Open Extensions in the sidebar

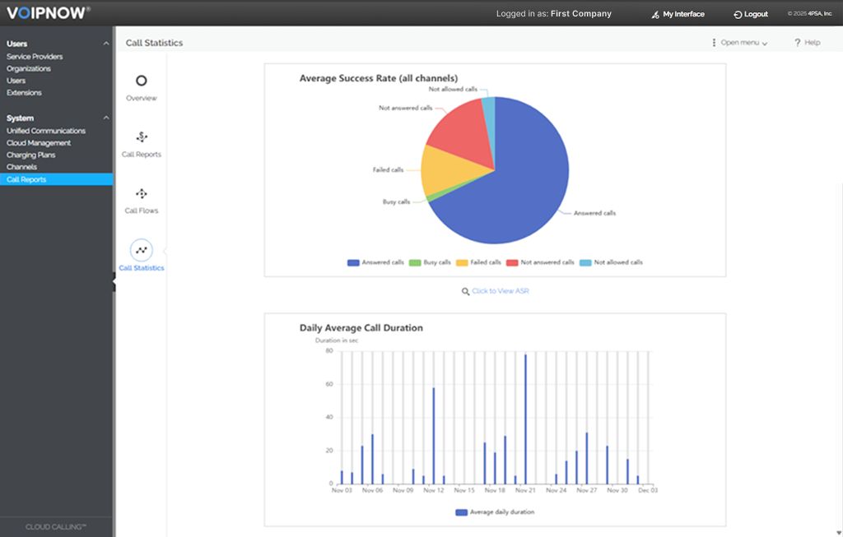(24, 93)
